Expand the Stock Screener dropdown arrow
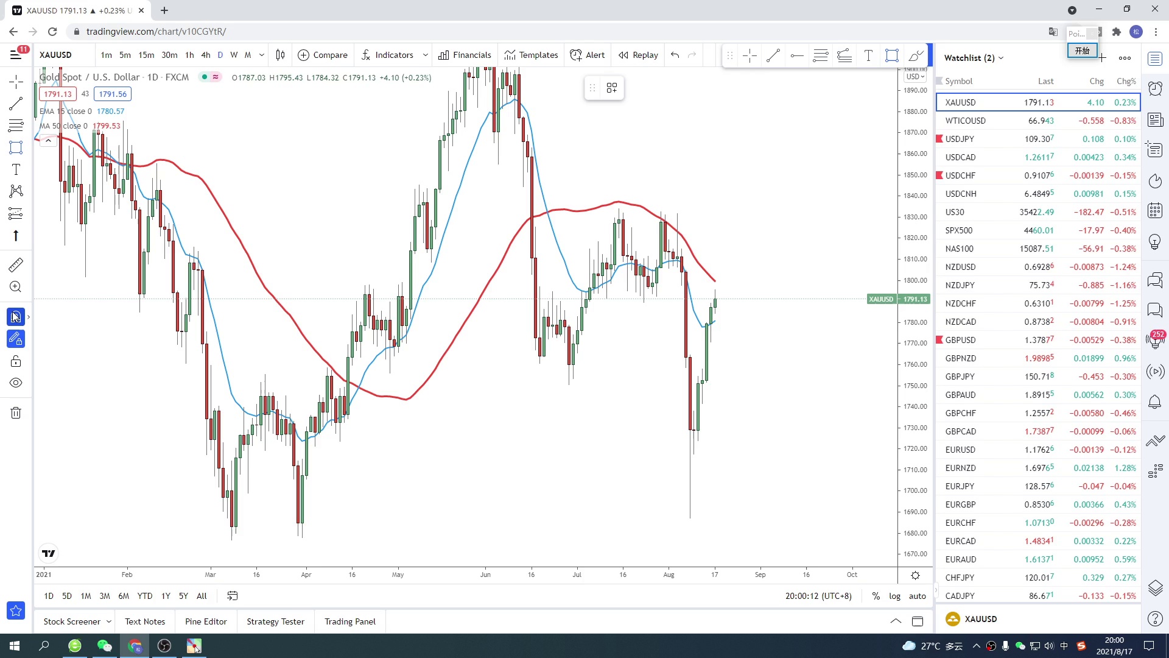 (109, 621)
